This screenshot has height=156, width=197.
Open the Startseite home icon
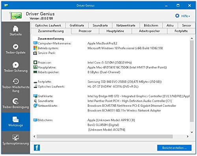click(15, 28)
